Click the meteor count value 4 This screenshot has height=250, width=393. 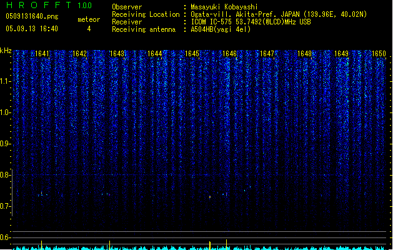pos(89,29)
